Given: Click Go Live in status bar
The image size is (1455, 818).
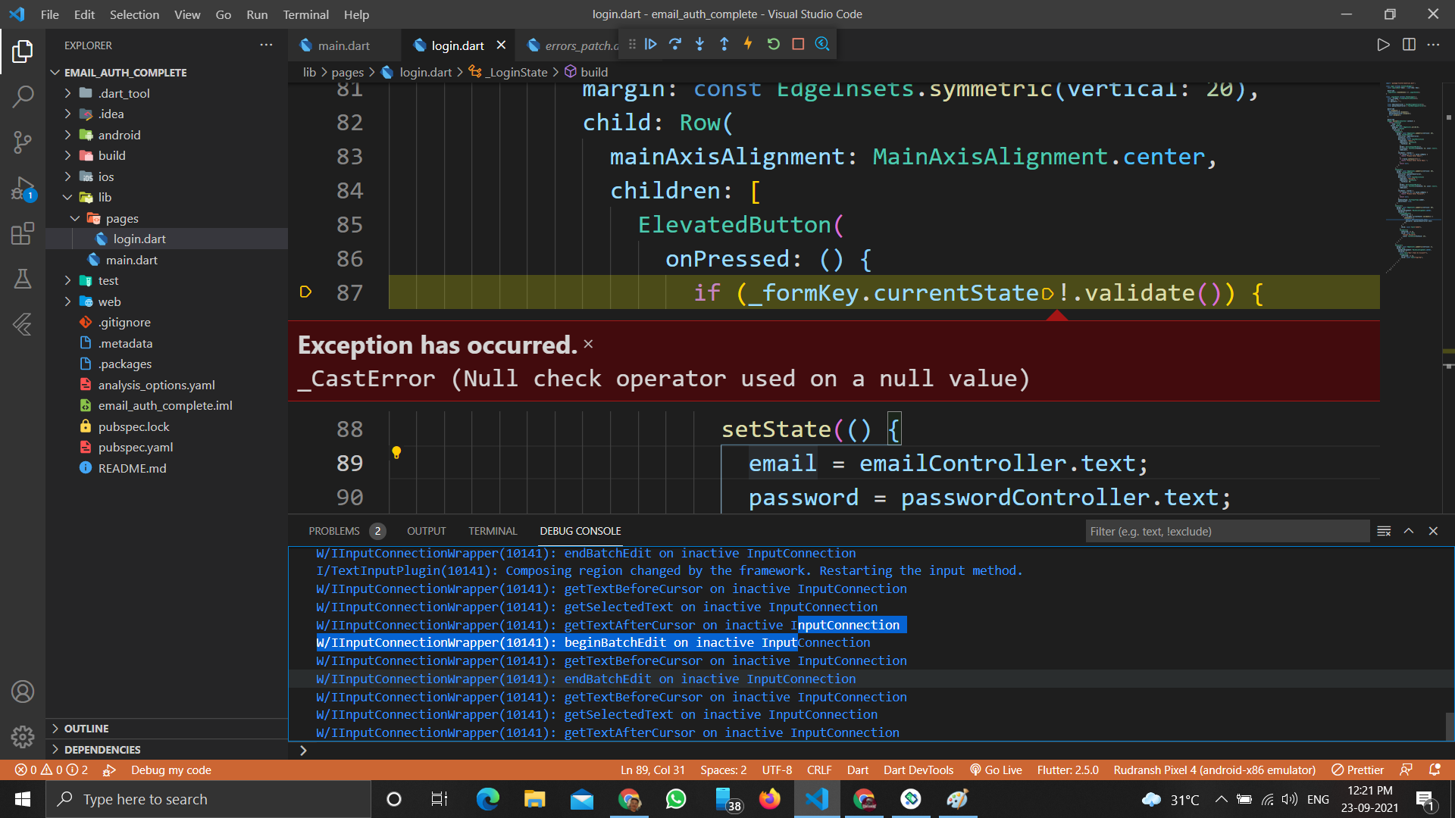Looking at the screenshot, I should tap(996, 770).
